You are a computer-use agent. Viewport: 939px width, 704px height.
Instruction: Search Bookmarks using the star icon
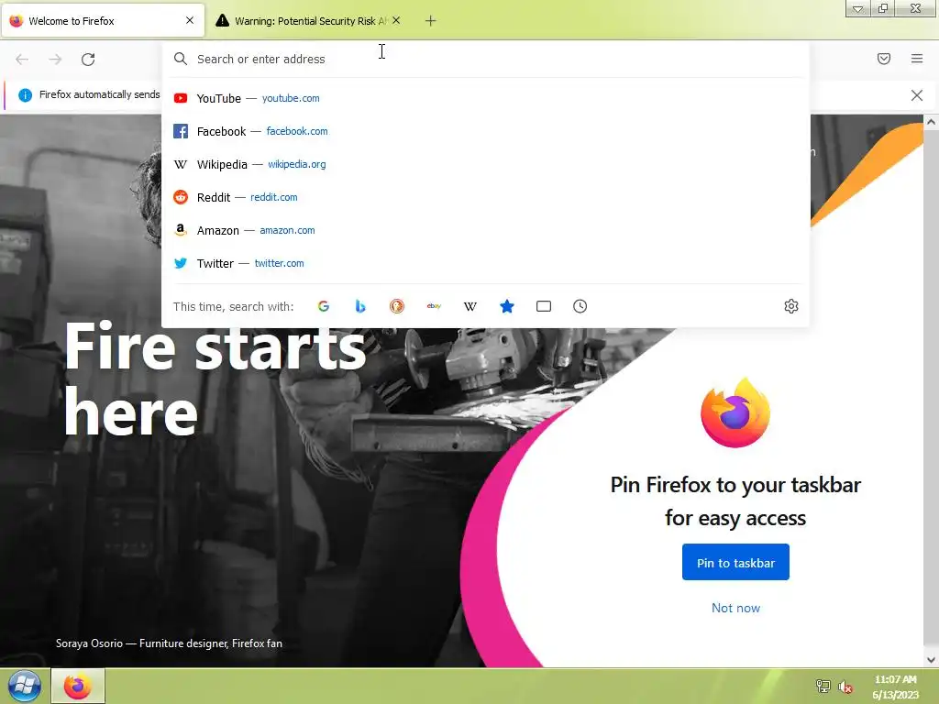pos(506,306)
